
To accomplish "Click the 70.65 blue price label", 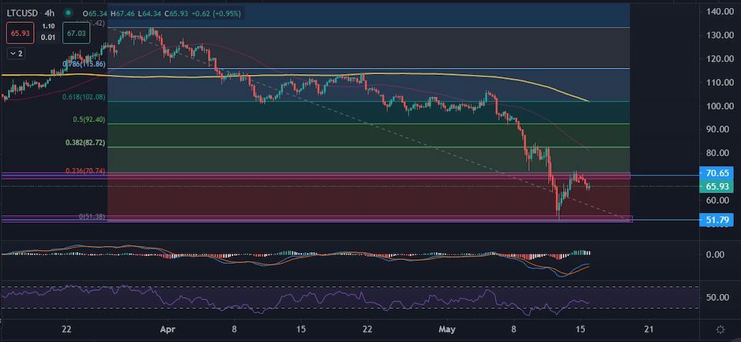I will 716,173.
